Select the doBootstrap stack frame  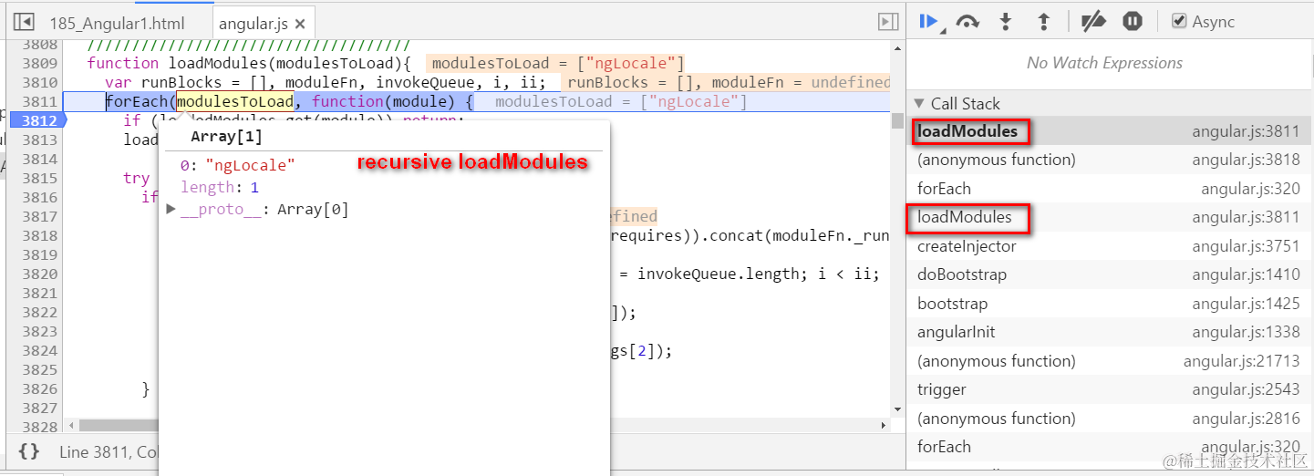click(1109, 274)
